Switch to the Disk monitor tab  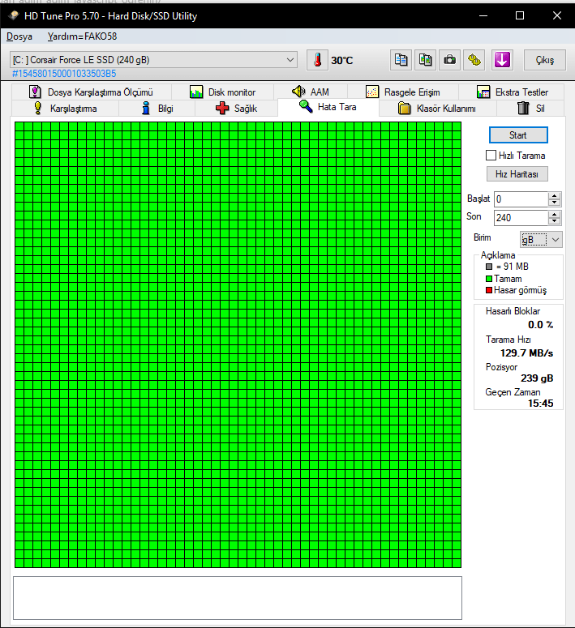point(222,92)
